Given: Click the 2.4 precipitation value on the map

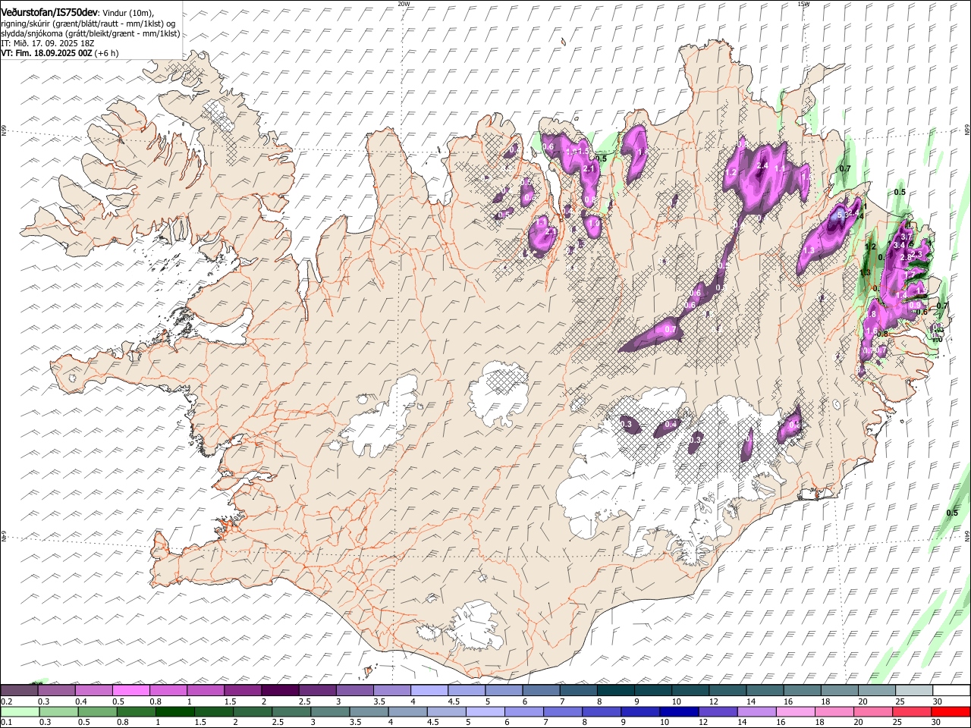Looking at the screenshot, I should point(763,165).
